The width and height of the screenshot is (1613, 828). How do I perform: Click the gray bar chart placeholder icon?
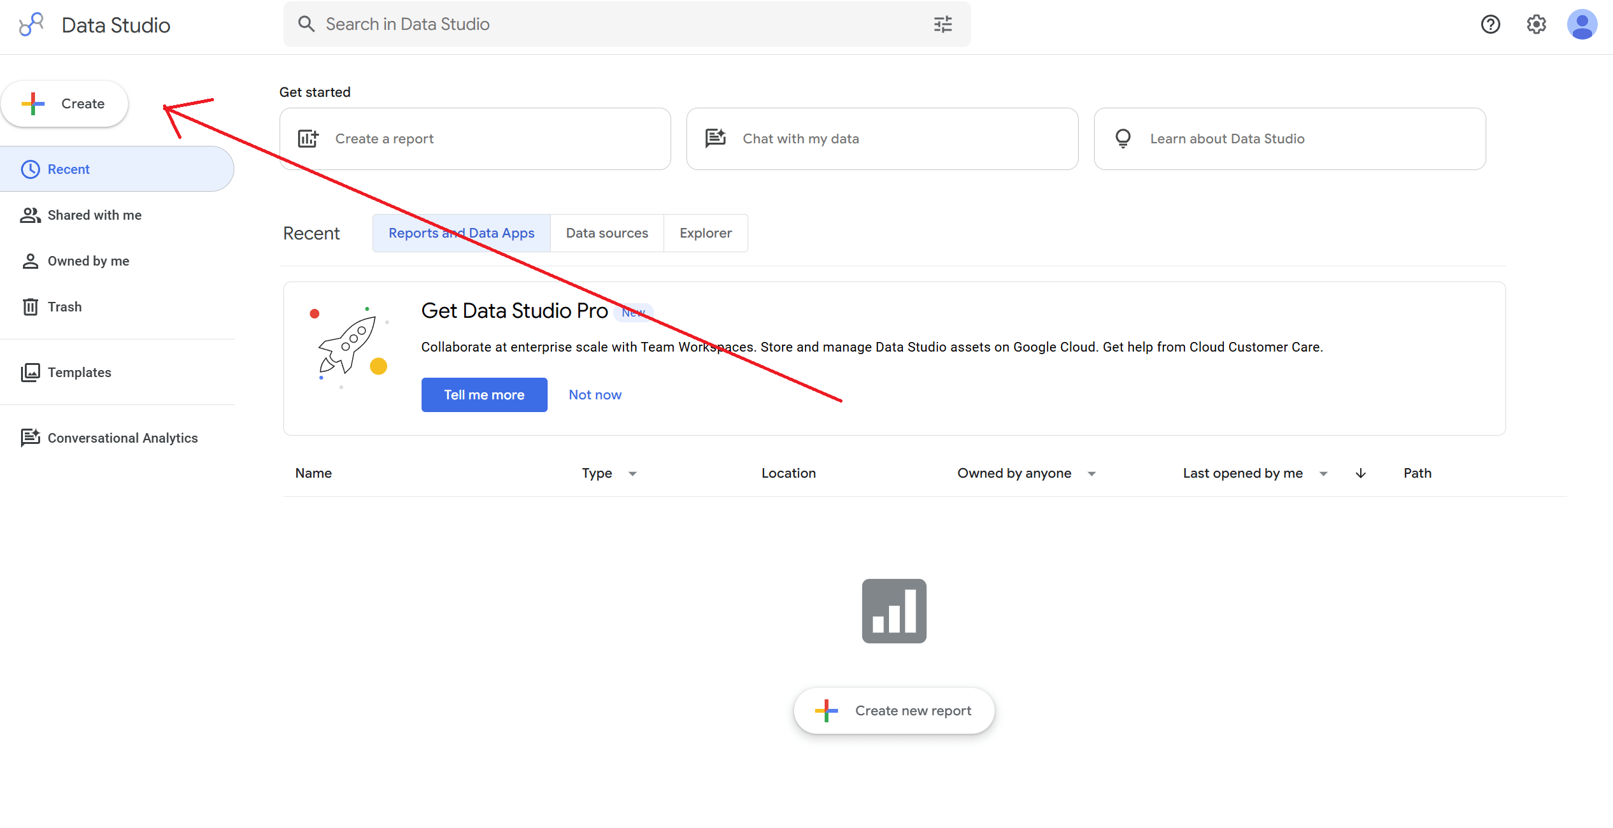(894, 611)
